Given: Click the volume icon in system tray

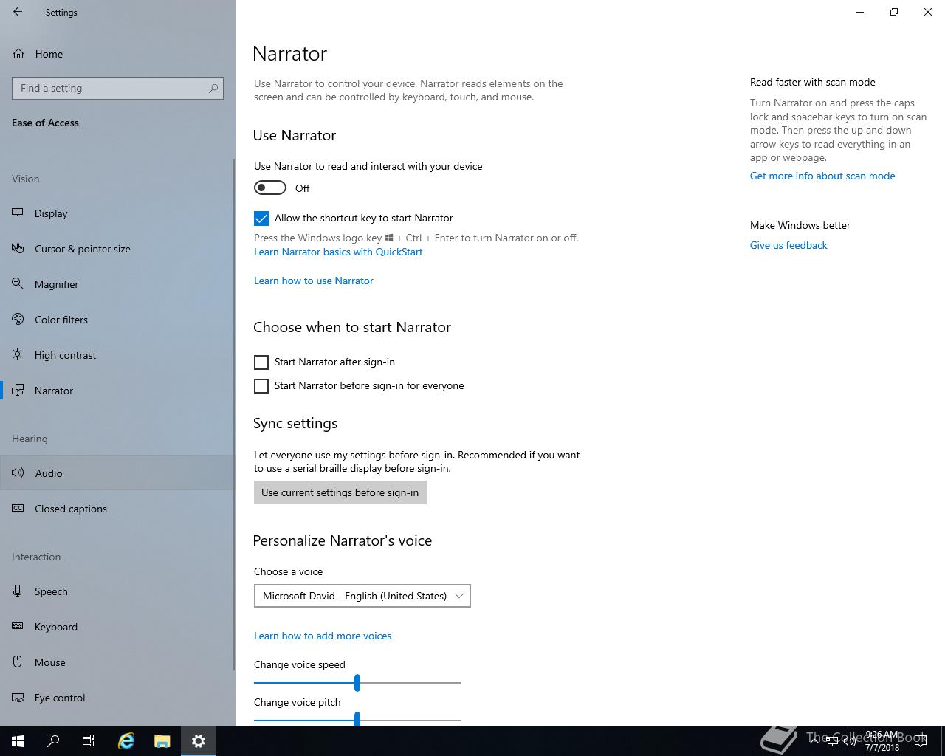Looking at the screenshot, I should click(x=850, y=741).
